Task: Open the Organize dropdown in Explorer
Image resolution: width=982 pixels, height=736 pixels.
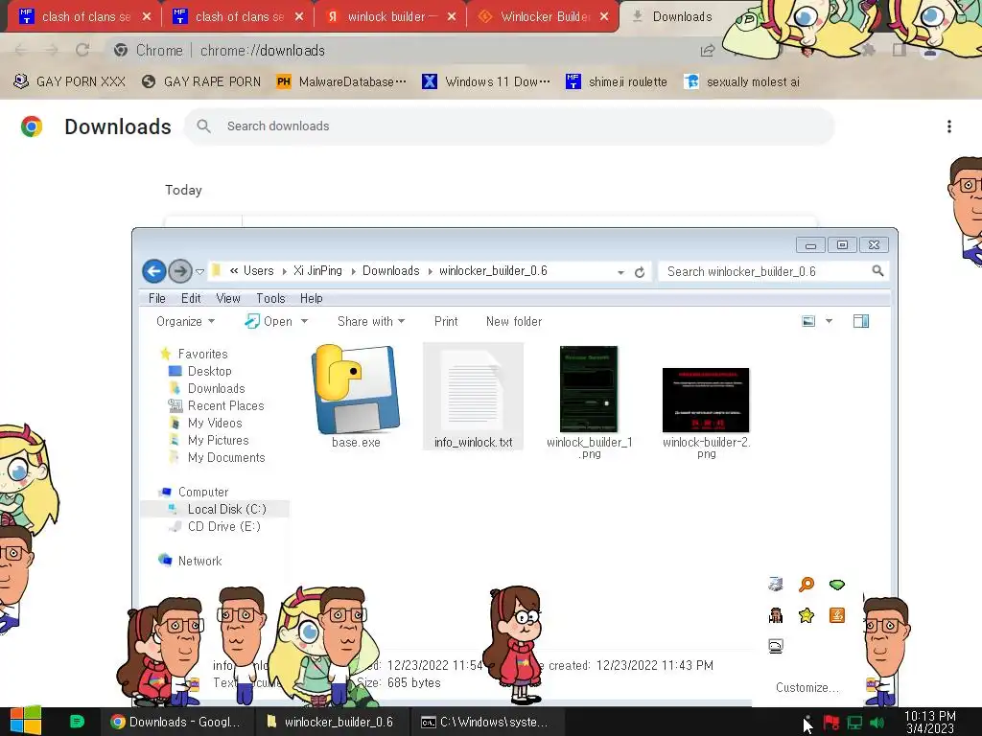Action: point(185,321)
